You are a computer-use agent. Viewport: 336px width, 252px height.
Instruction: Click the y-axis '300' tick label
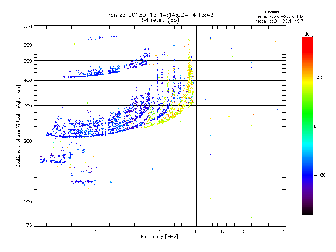click(x=28, y=106)
